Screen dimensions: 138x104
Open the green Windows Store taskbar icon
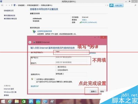[24, 102]
